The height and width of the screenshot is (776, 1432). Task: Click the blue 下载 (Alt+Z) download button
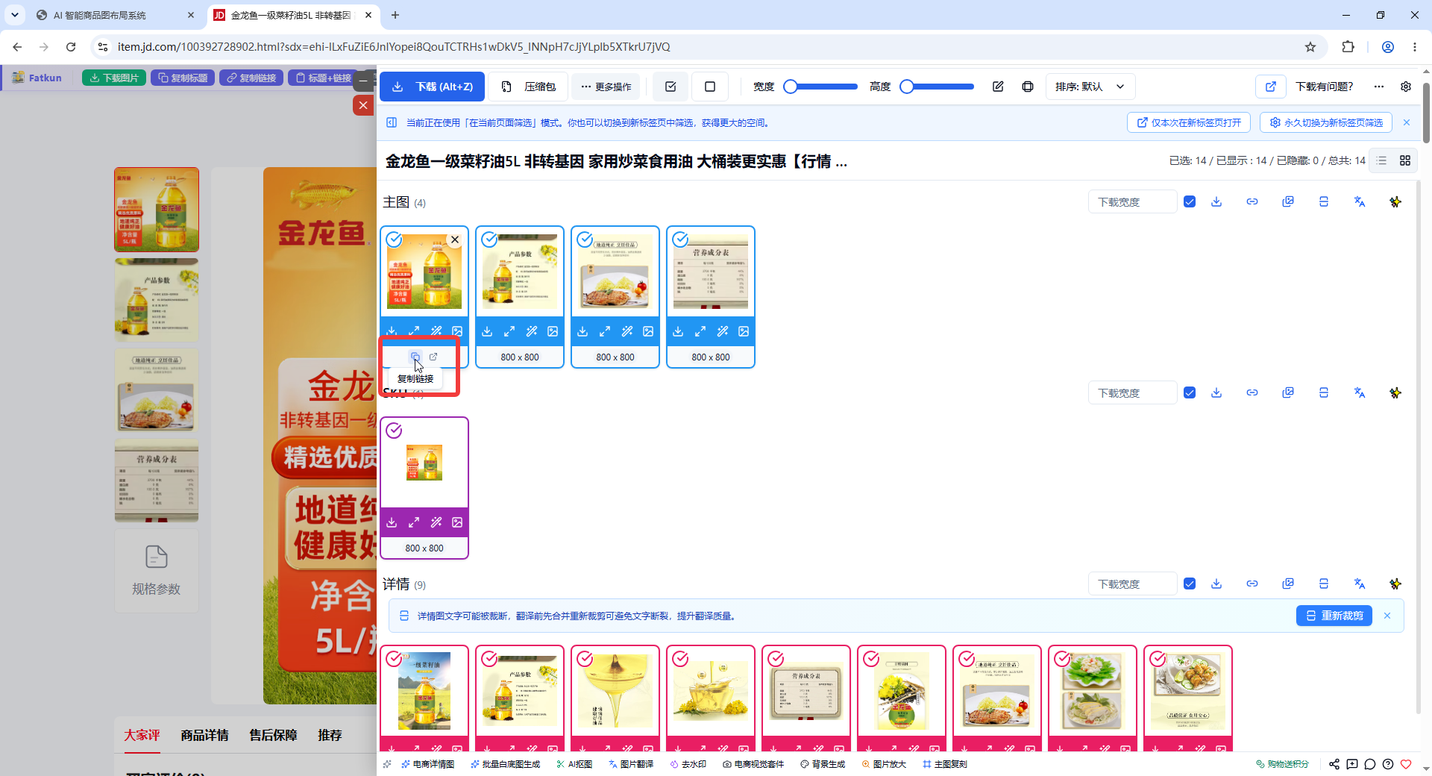click(x=432, y=87)
